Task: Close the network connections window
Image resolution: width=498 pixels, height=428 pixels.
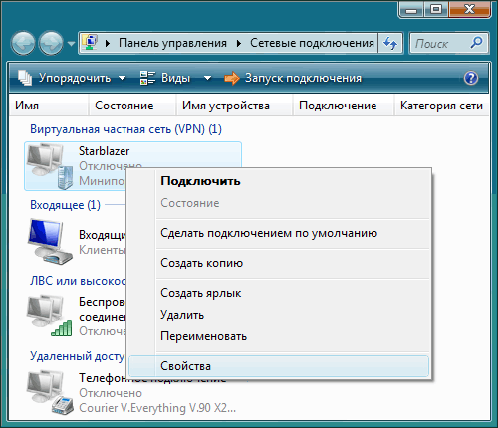Action: pos(469,9)
